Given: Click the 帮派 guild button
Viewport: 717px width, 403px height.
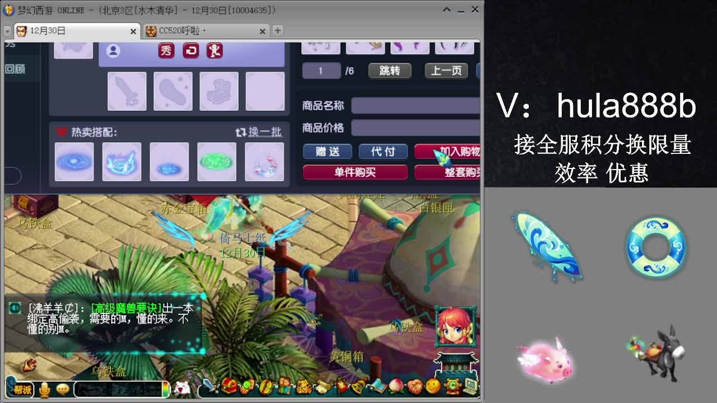Looking at the screenshot, I should click(22, 389).
